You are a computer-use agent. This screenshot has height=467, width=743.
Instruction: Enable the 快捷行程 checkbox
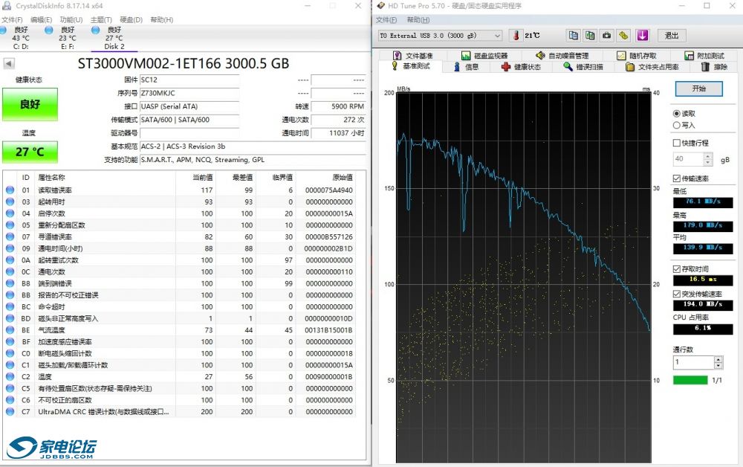pyautogui.click(x=677, y=143)
